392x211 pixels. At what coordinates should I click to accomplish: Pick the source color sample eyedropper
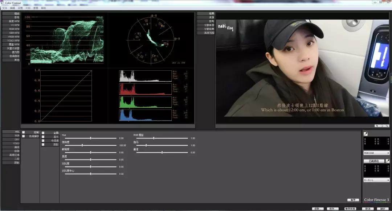[366, 134]
